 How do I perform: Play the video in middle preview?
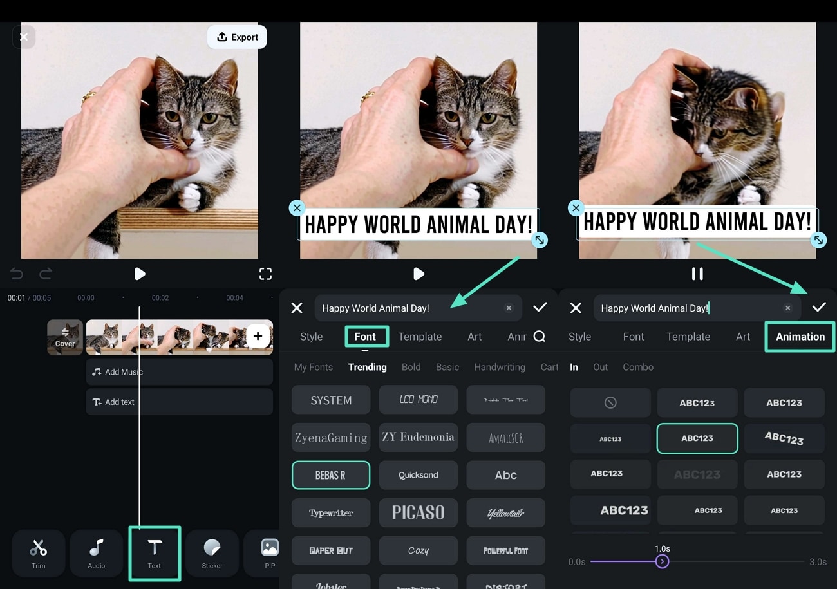[418, 274]
